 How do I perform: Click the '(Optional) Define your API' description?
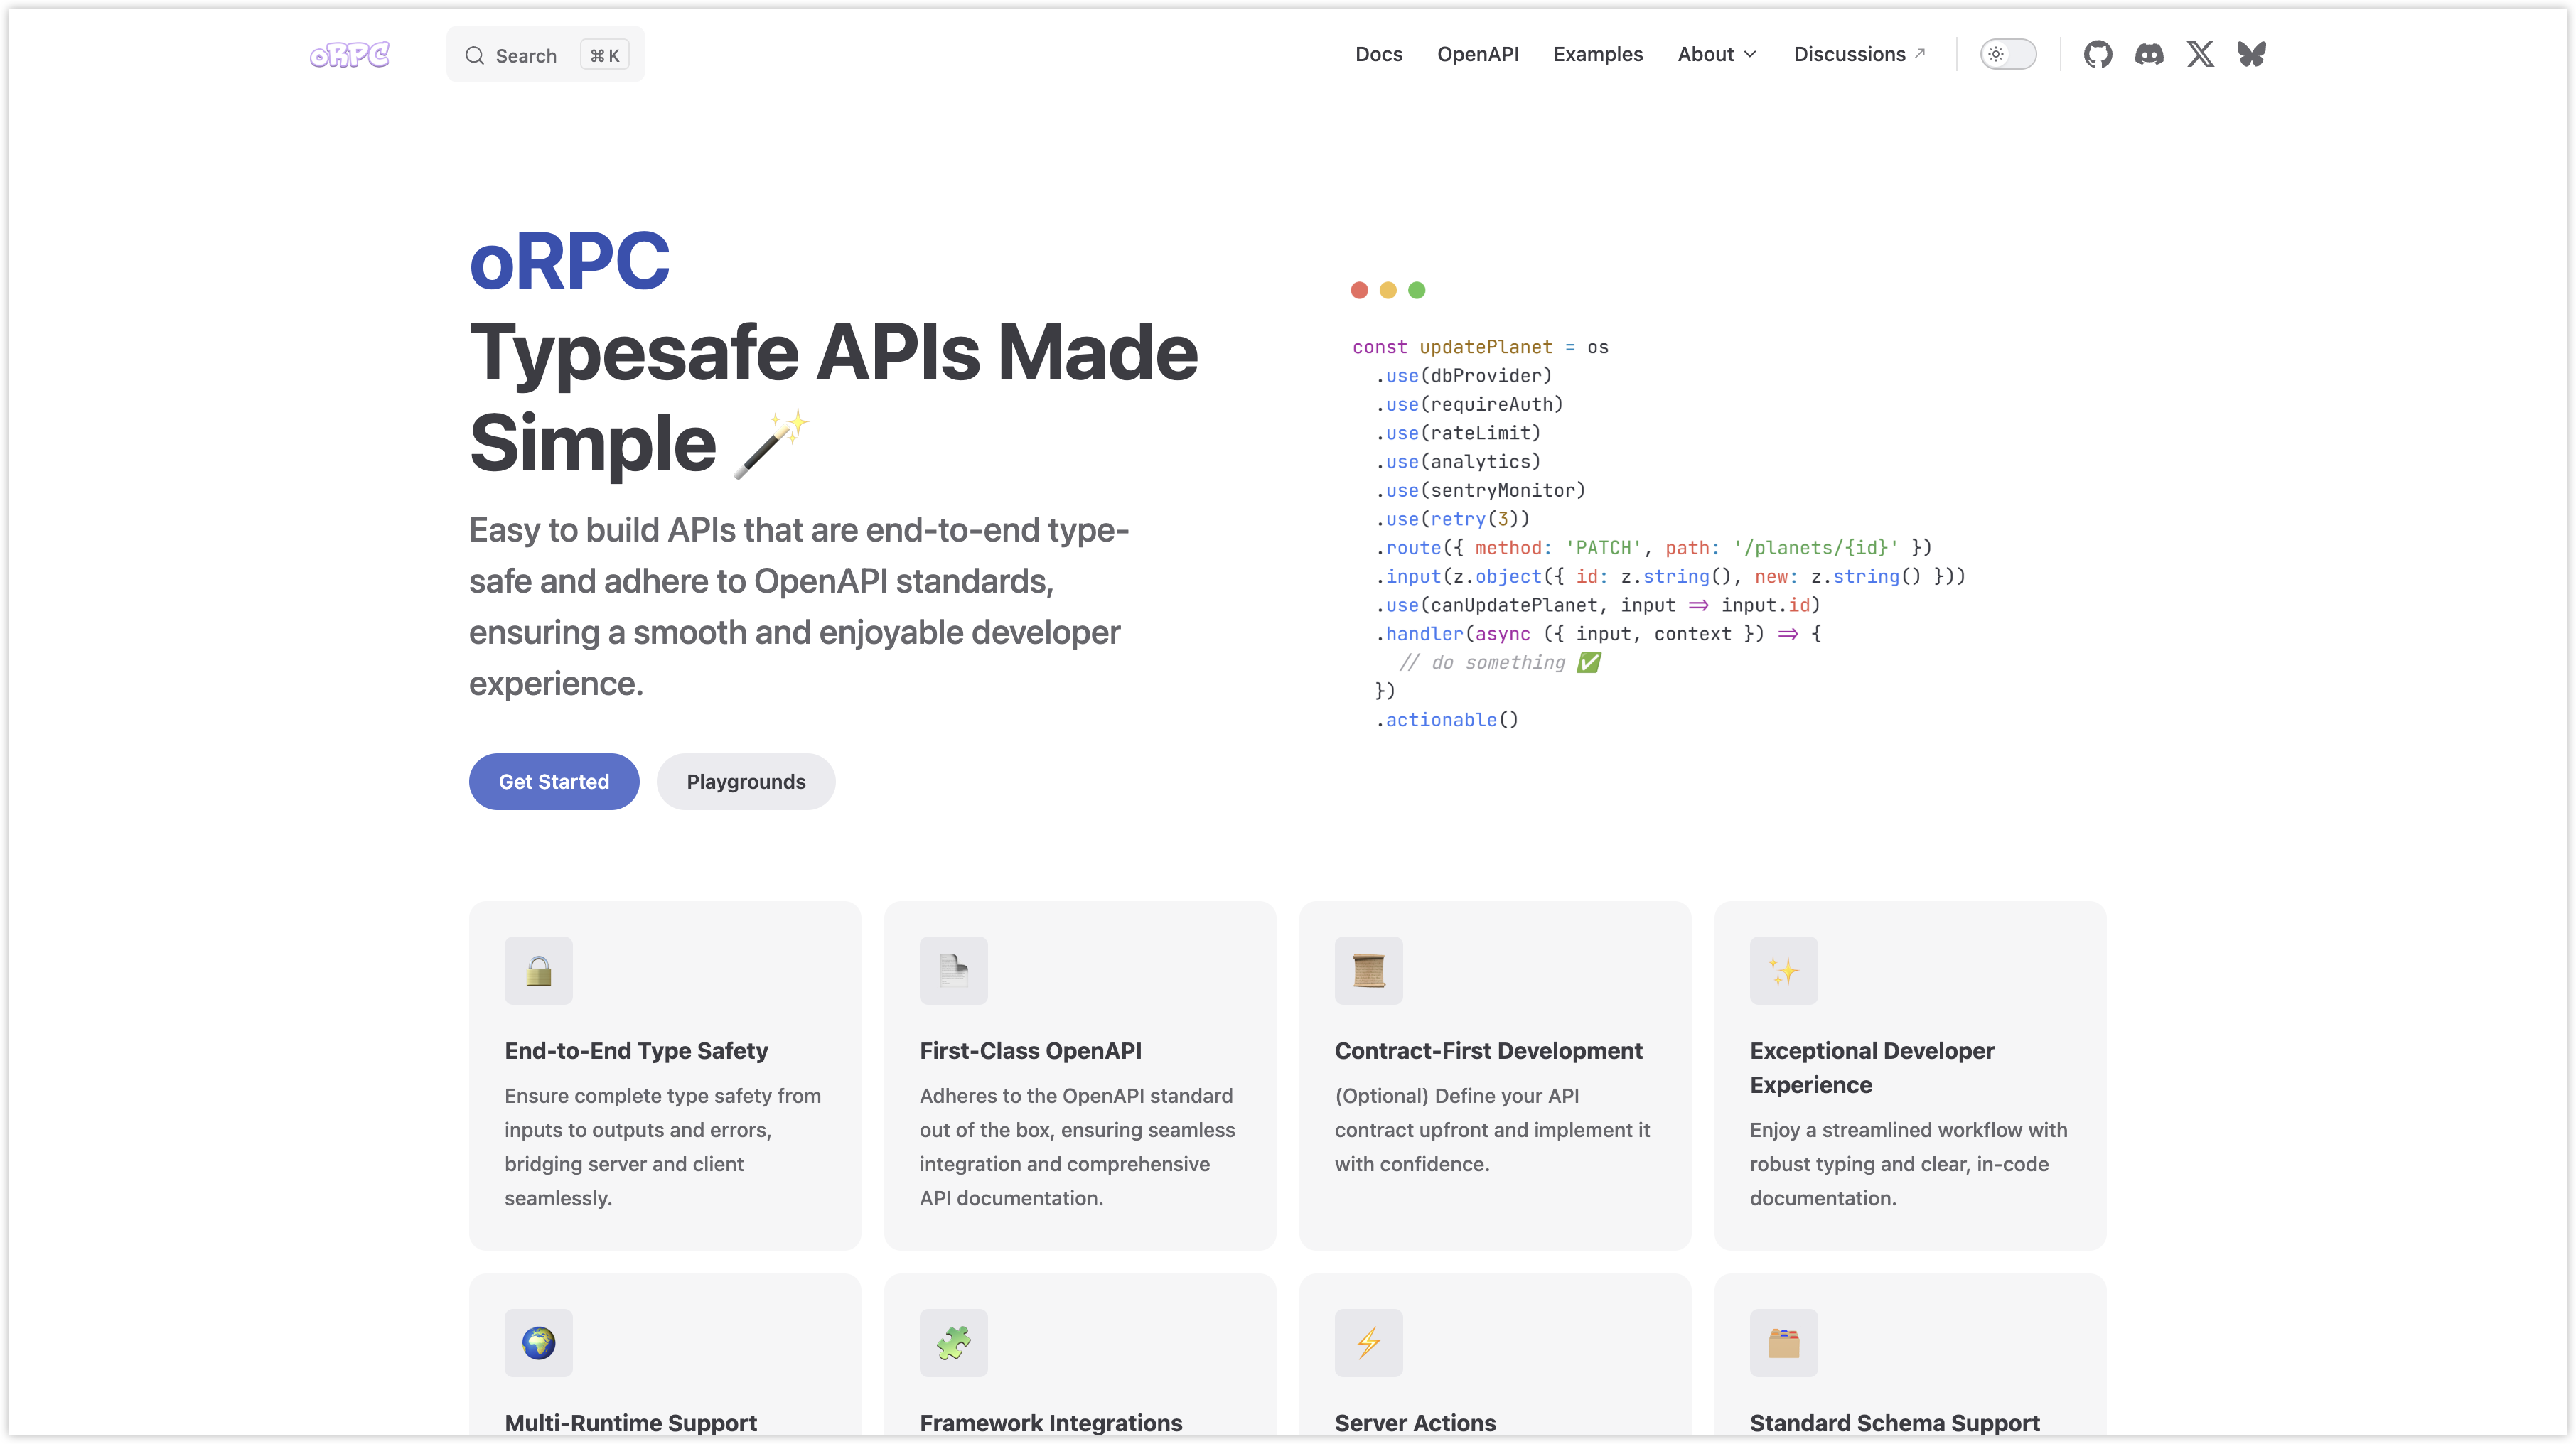[x=1492, y=1129]
